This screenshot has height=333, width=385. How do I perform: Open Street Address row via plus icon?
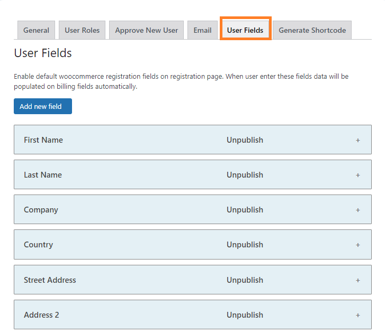358,280
